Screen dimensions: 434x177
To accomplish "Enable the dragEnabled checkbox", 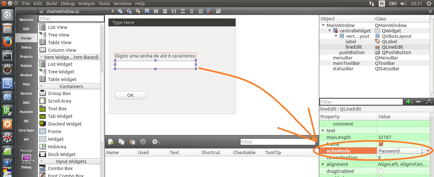I will [x=381, y=171].
